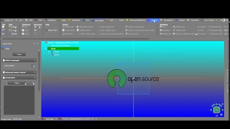Click Create a clone tool
This screenshot has width=230, height=129.
[x=132, y=34]
